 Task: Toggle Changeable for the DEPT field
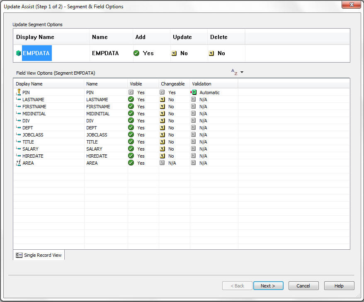pyautogui.click(x=162, y=128)
